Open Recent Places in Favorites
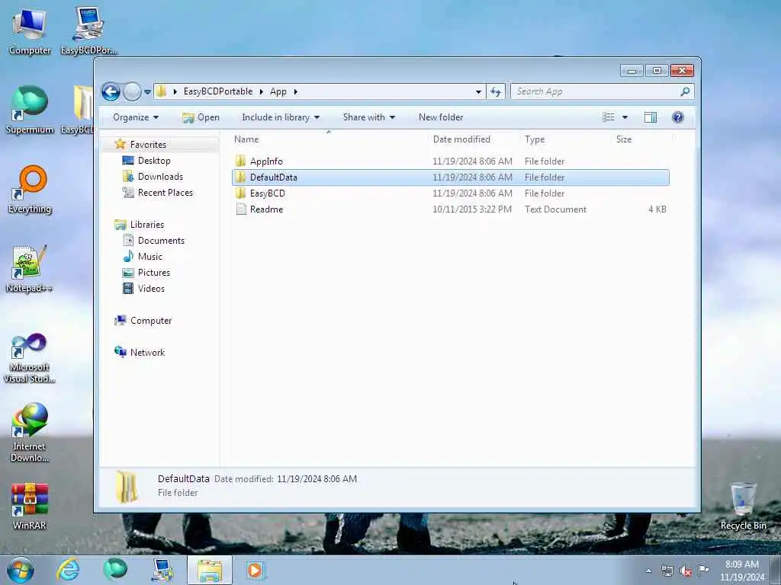The height and width of the screenshot is (585, 781). [165, 193]
